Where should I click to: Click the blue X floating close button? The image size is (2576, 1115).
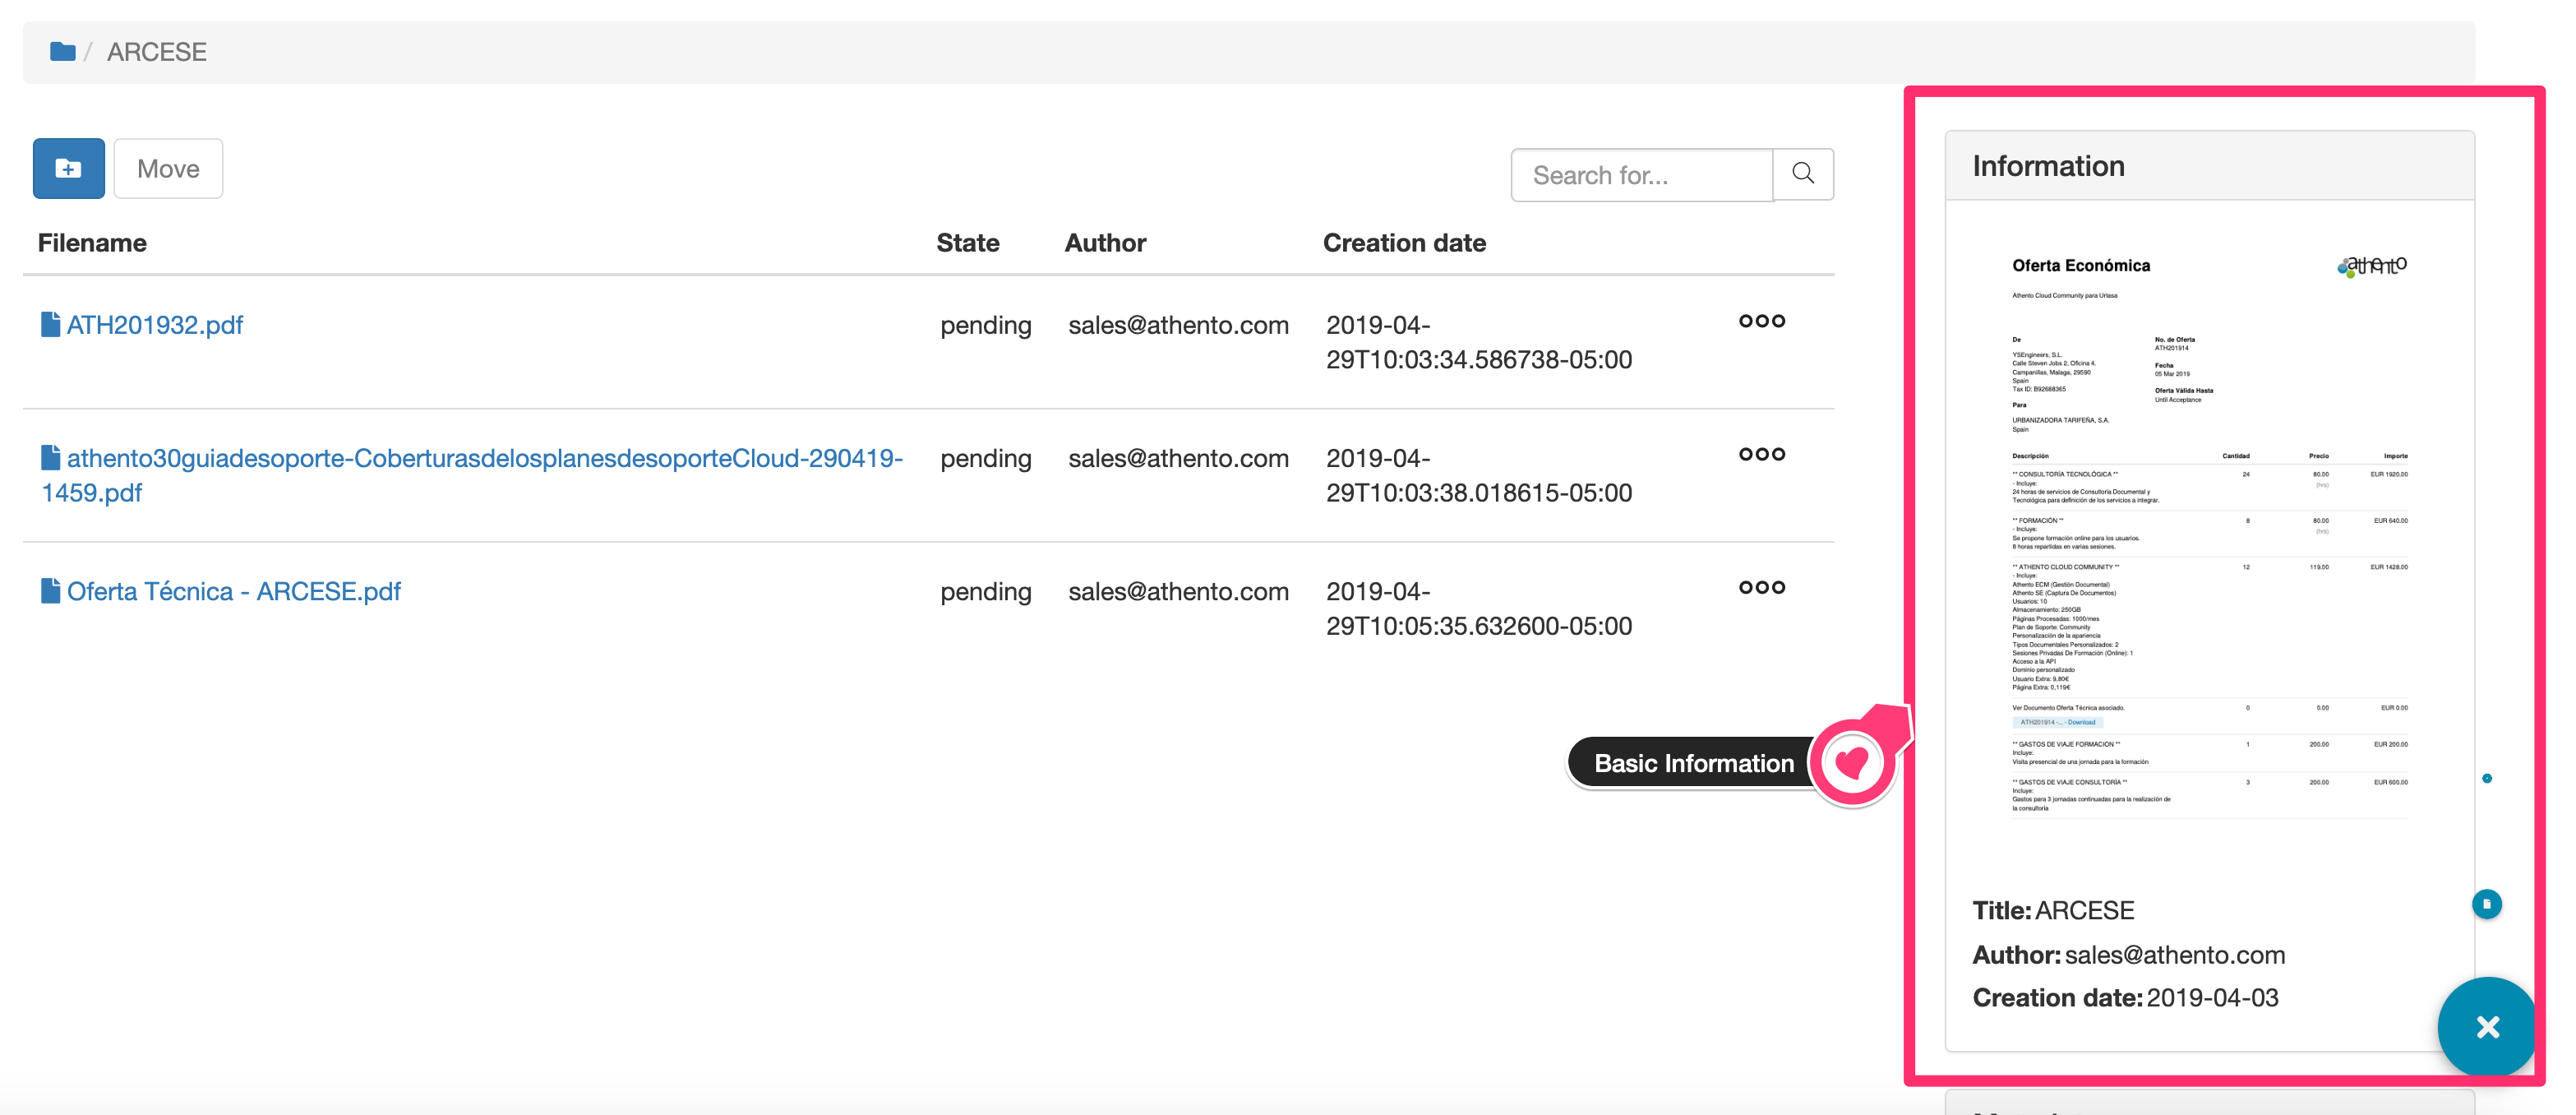[2486, 1026]
